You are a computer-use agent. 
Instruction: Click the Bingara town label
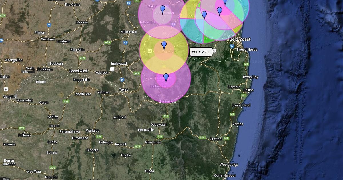(x=92, y=150)
